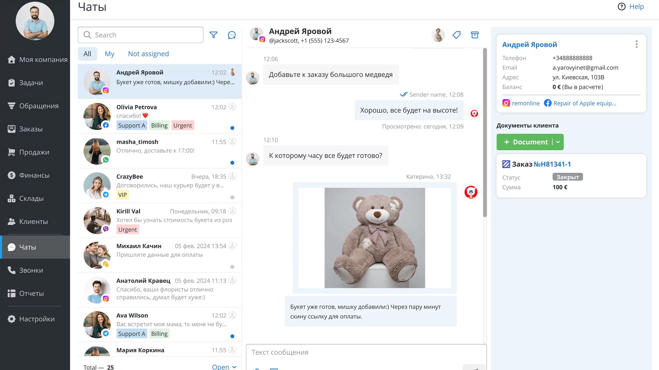Open Kirill Val conversation
659x370 pixels.
pos(160,220)
